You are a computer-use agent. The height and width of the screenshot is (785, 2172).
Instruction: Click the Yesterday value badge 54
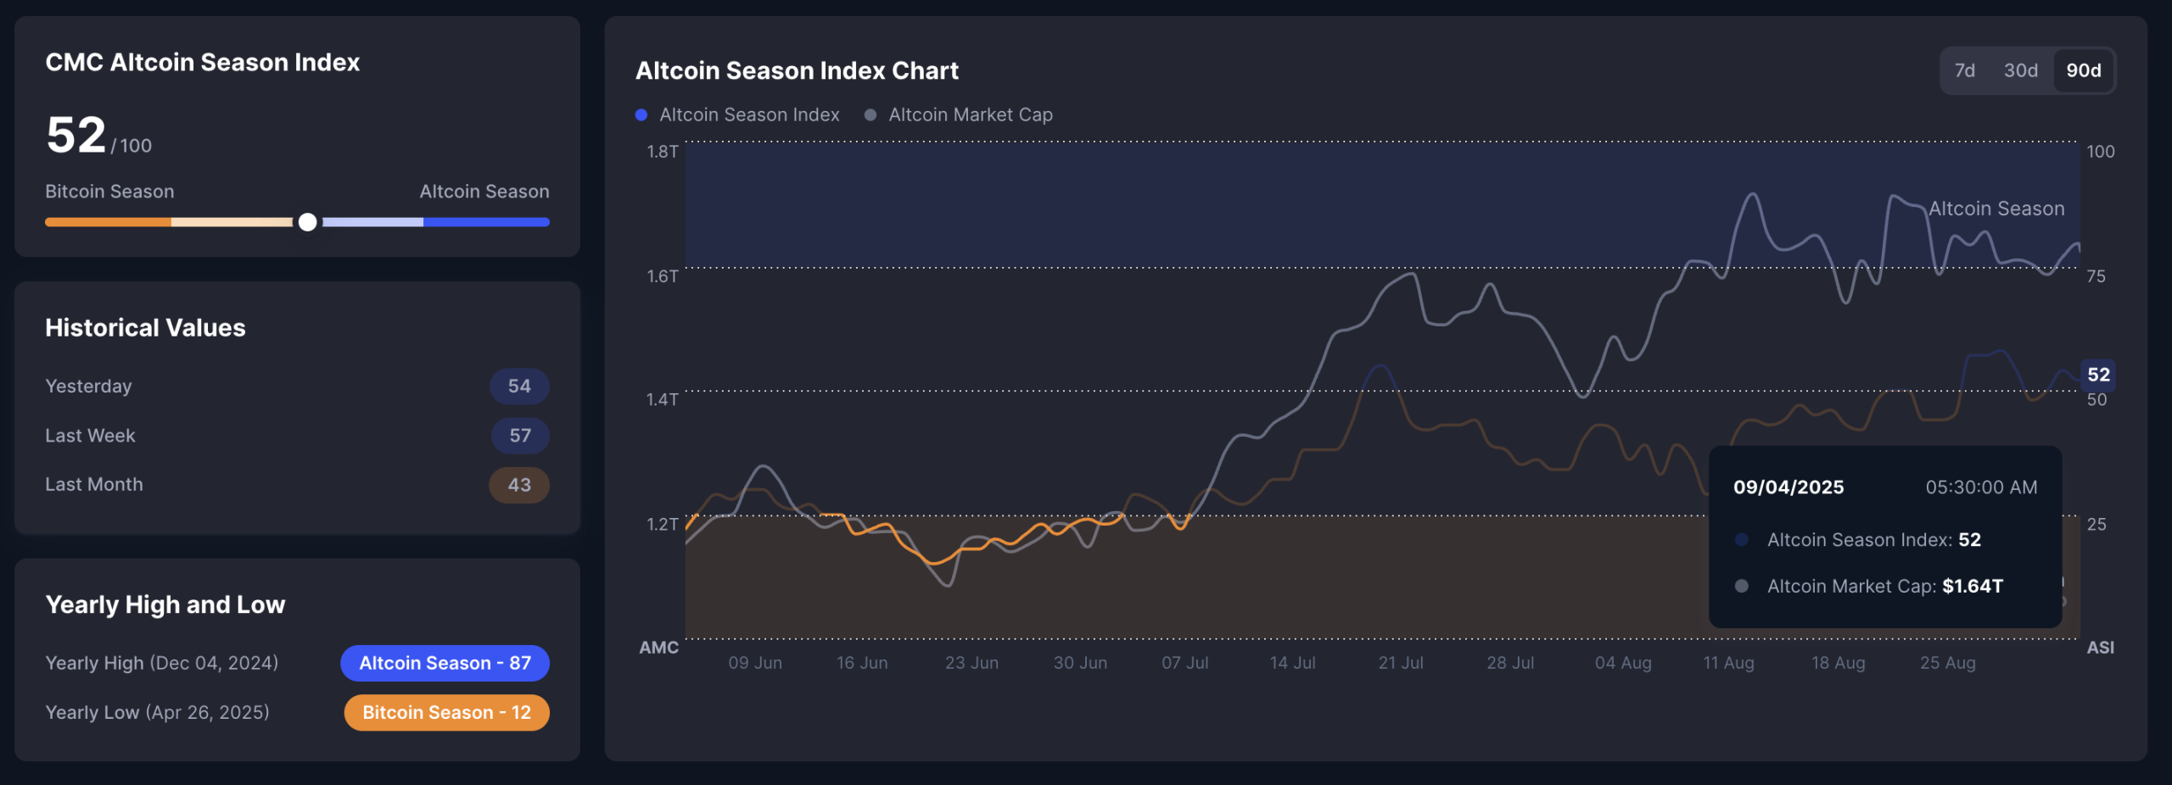click(x=519, y=387)
